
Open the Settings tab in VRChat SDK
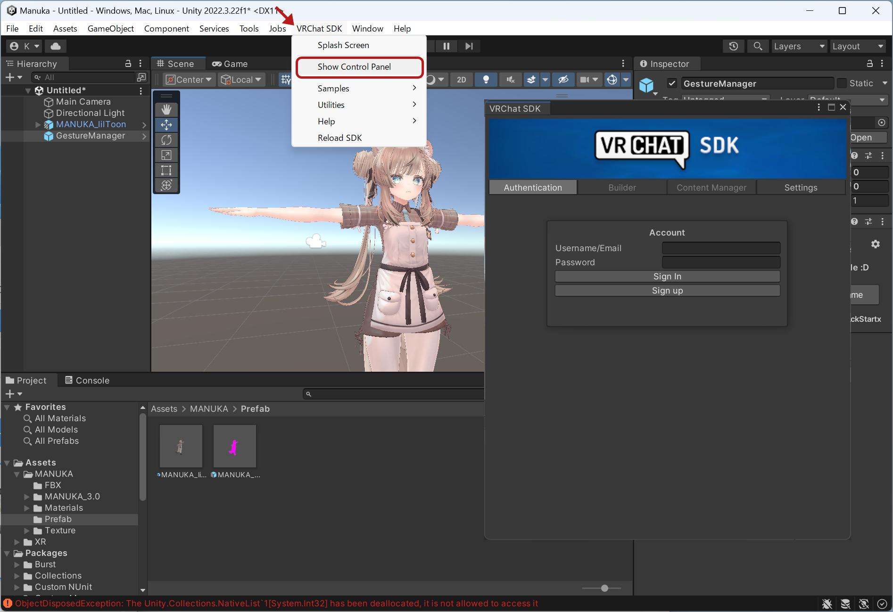801,188
